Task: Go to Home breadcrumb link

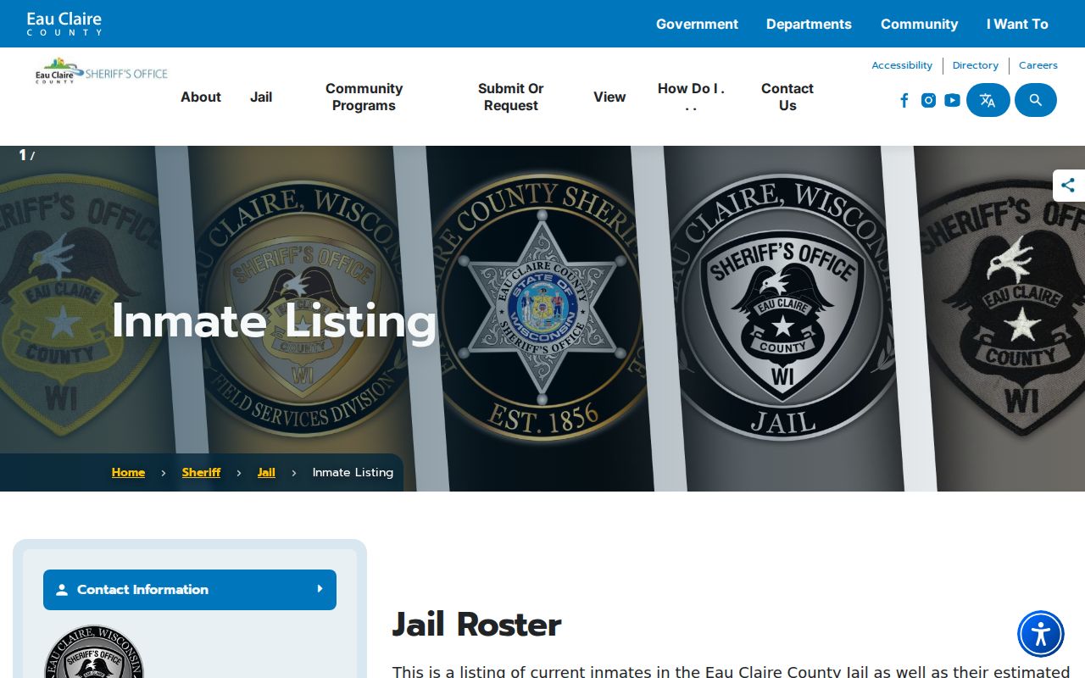Action: tap(128, 472)
